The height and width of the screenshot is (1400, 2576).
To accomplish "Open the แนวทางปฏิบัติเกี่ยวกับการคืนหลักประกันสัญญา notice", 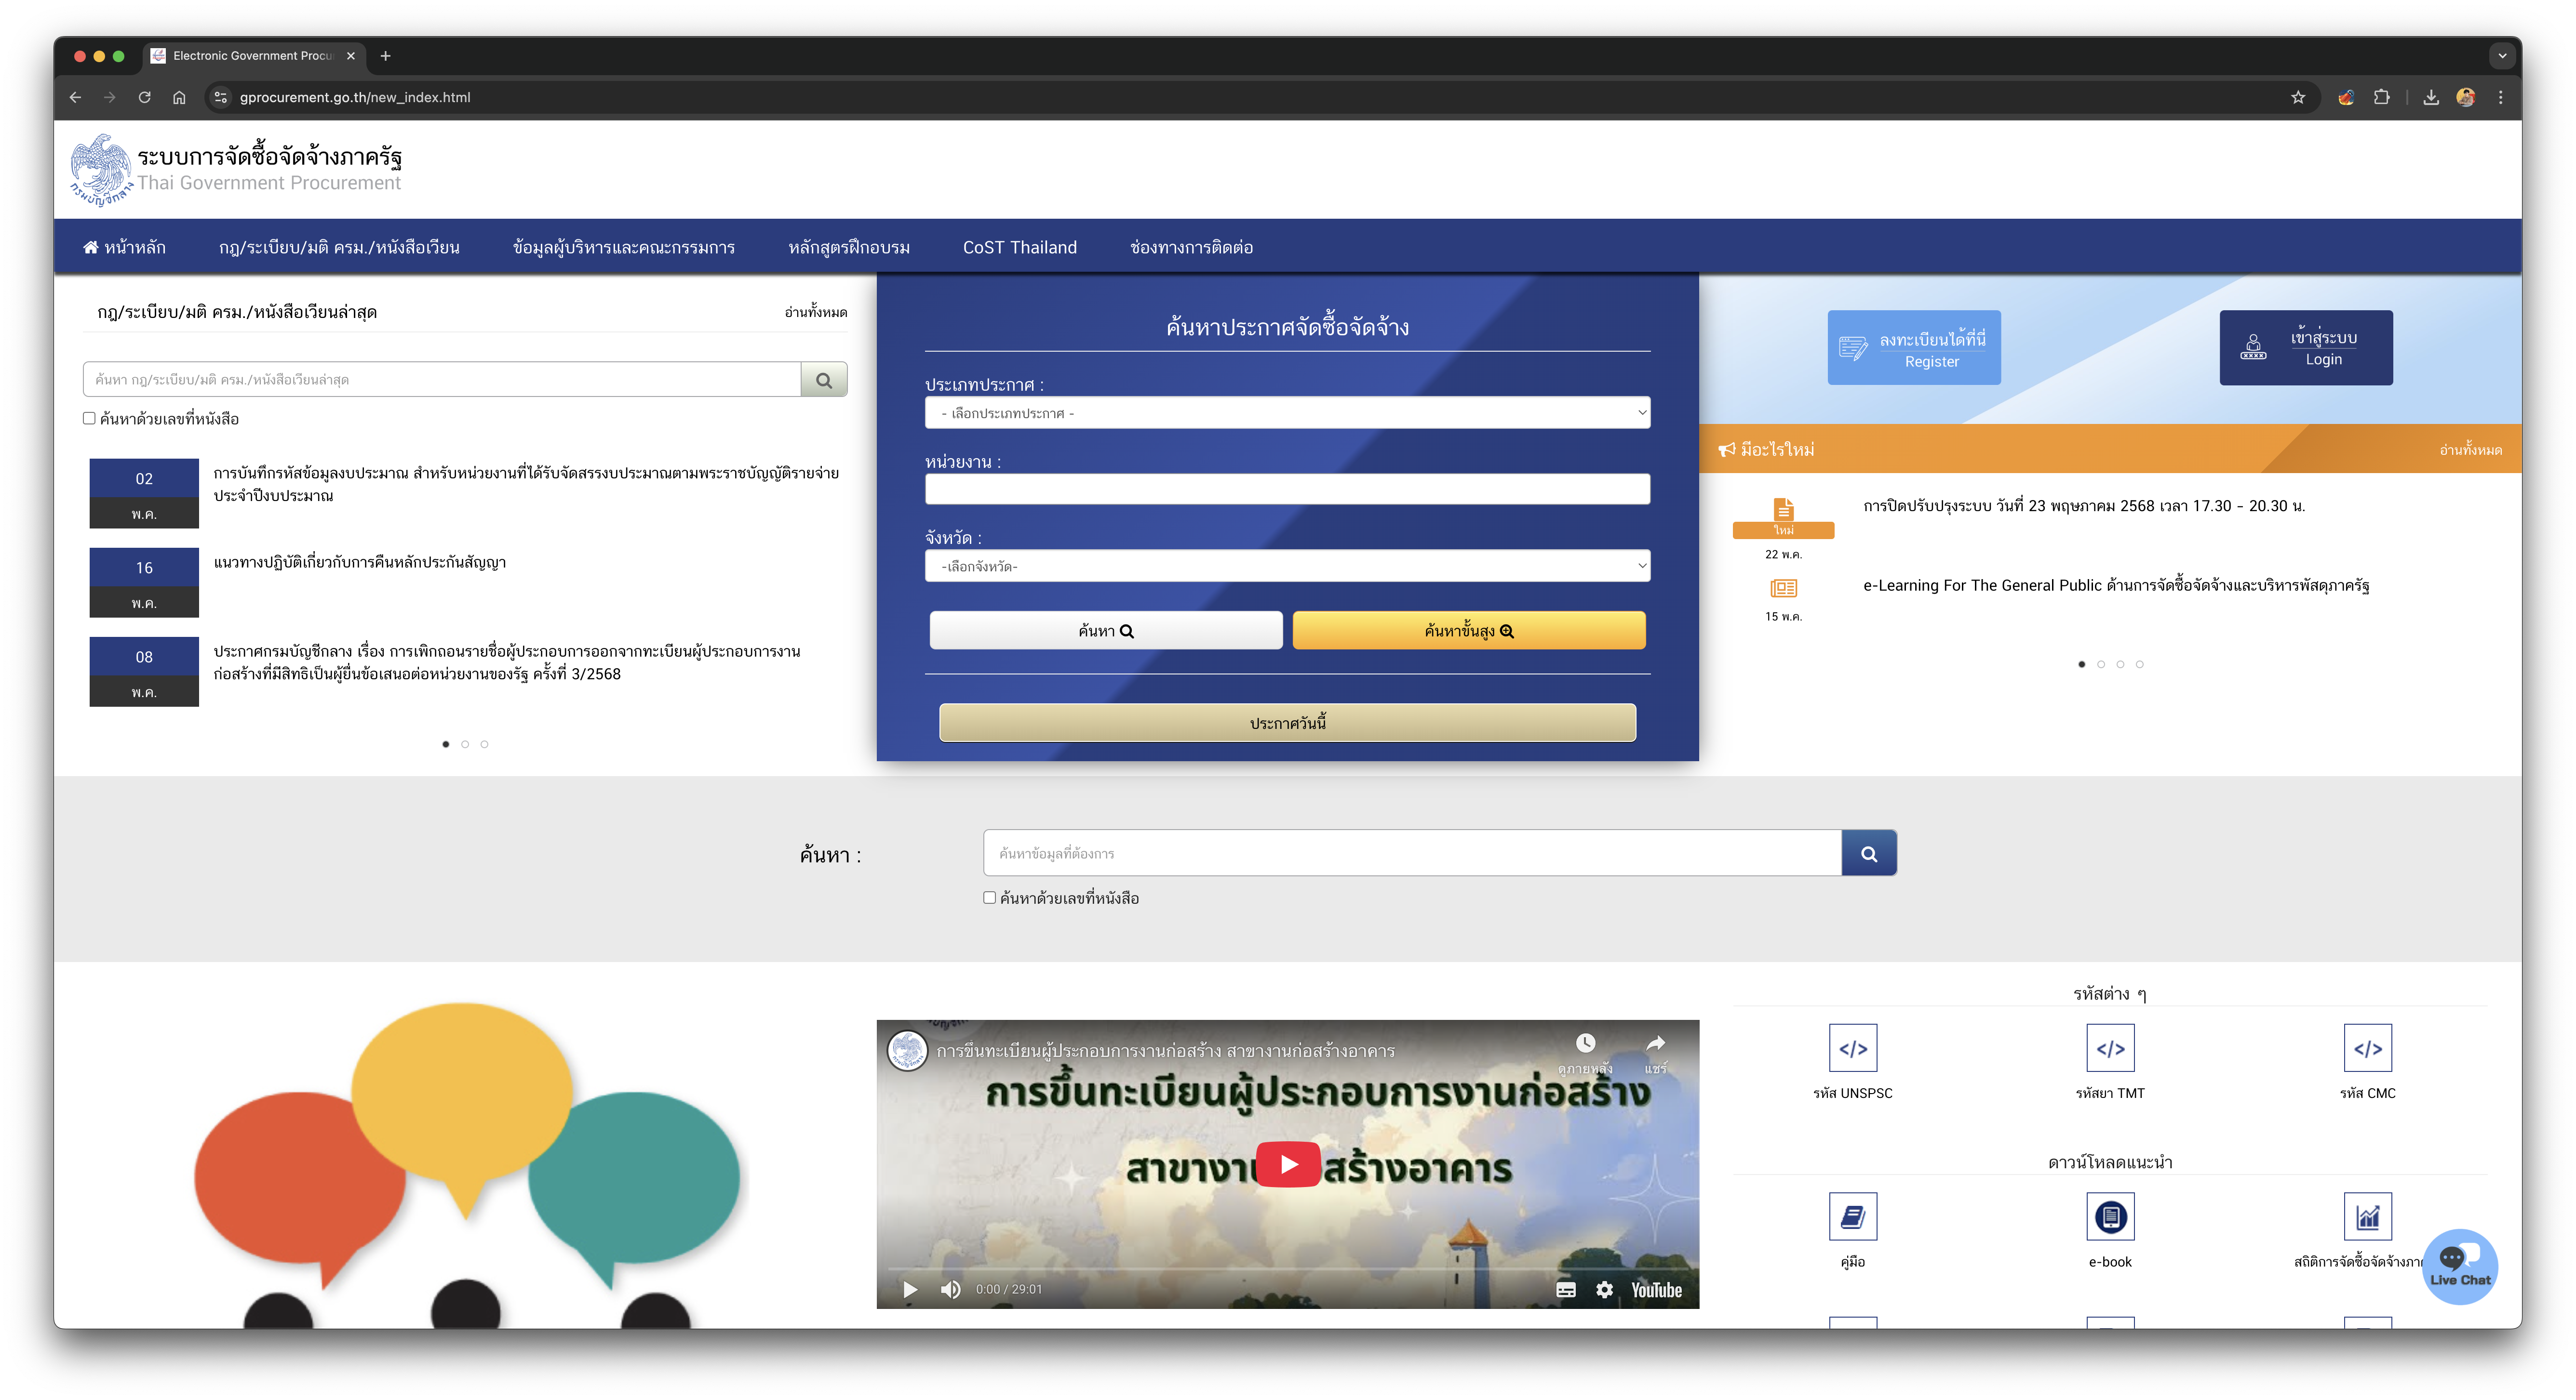I will [360, 562].
